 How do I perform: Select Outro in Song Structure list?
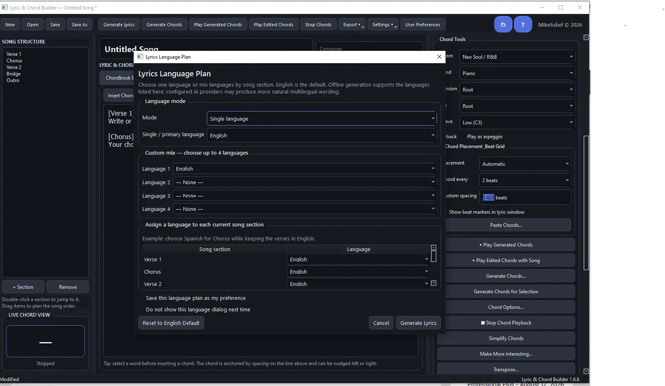[x=13, y=80]
